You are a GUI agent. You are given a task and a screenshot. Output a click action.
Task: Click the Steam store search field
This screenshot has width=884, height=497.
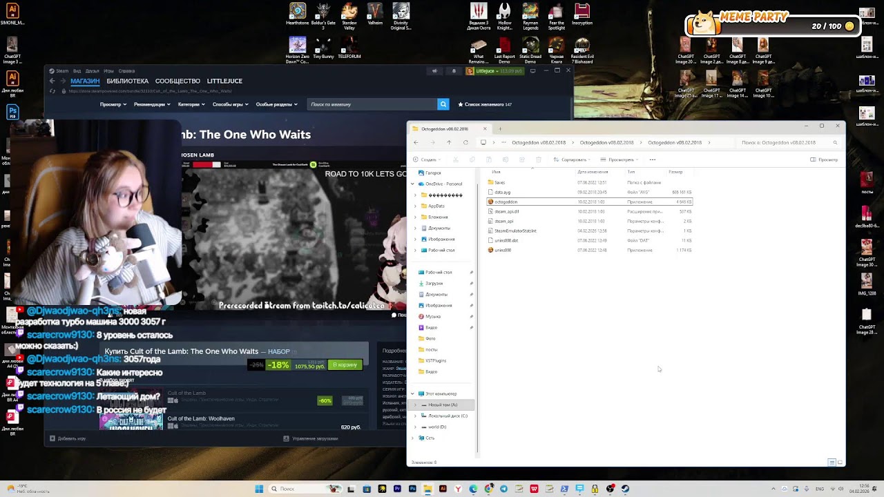(372, 104)
